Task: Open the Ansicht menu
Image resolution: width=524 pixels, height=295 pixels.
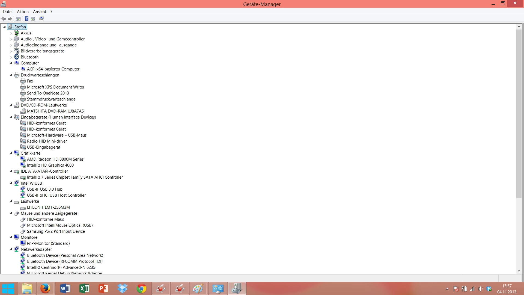Action: 40,12
